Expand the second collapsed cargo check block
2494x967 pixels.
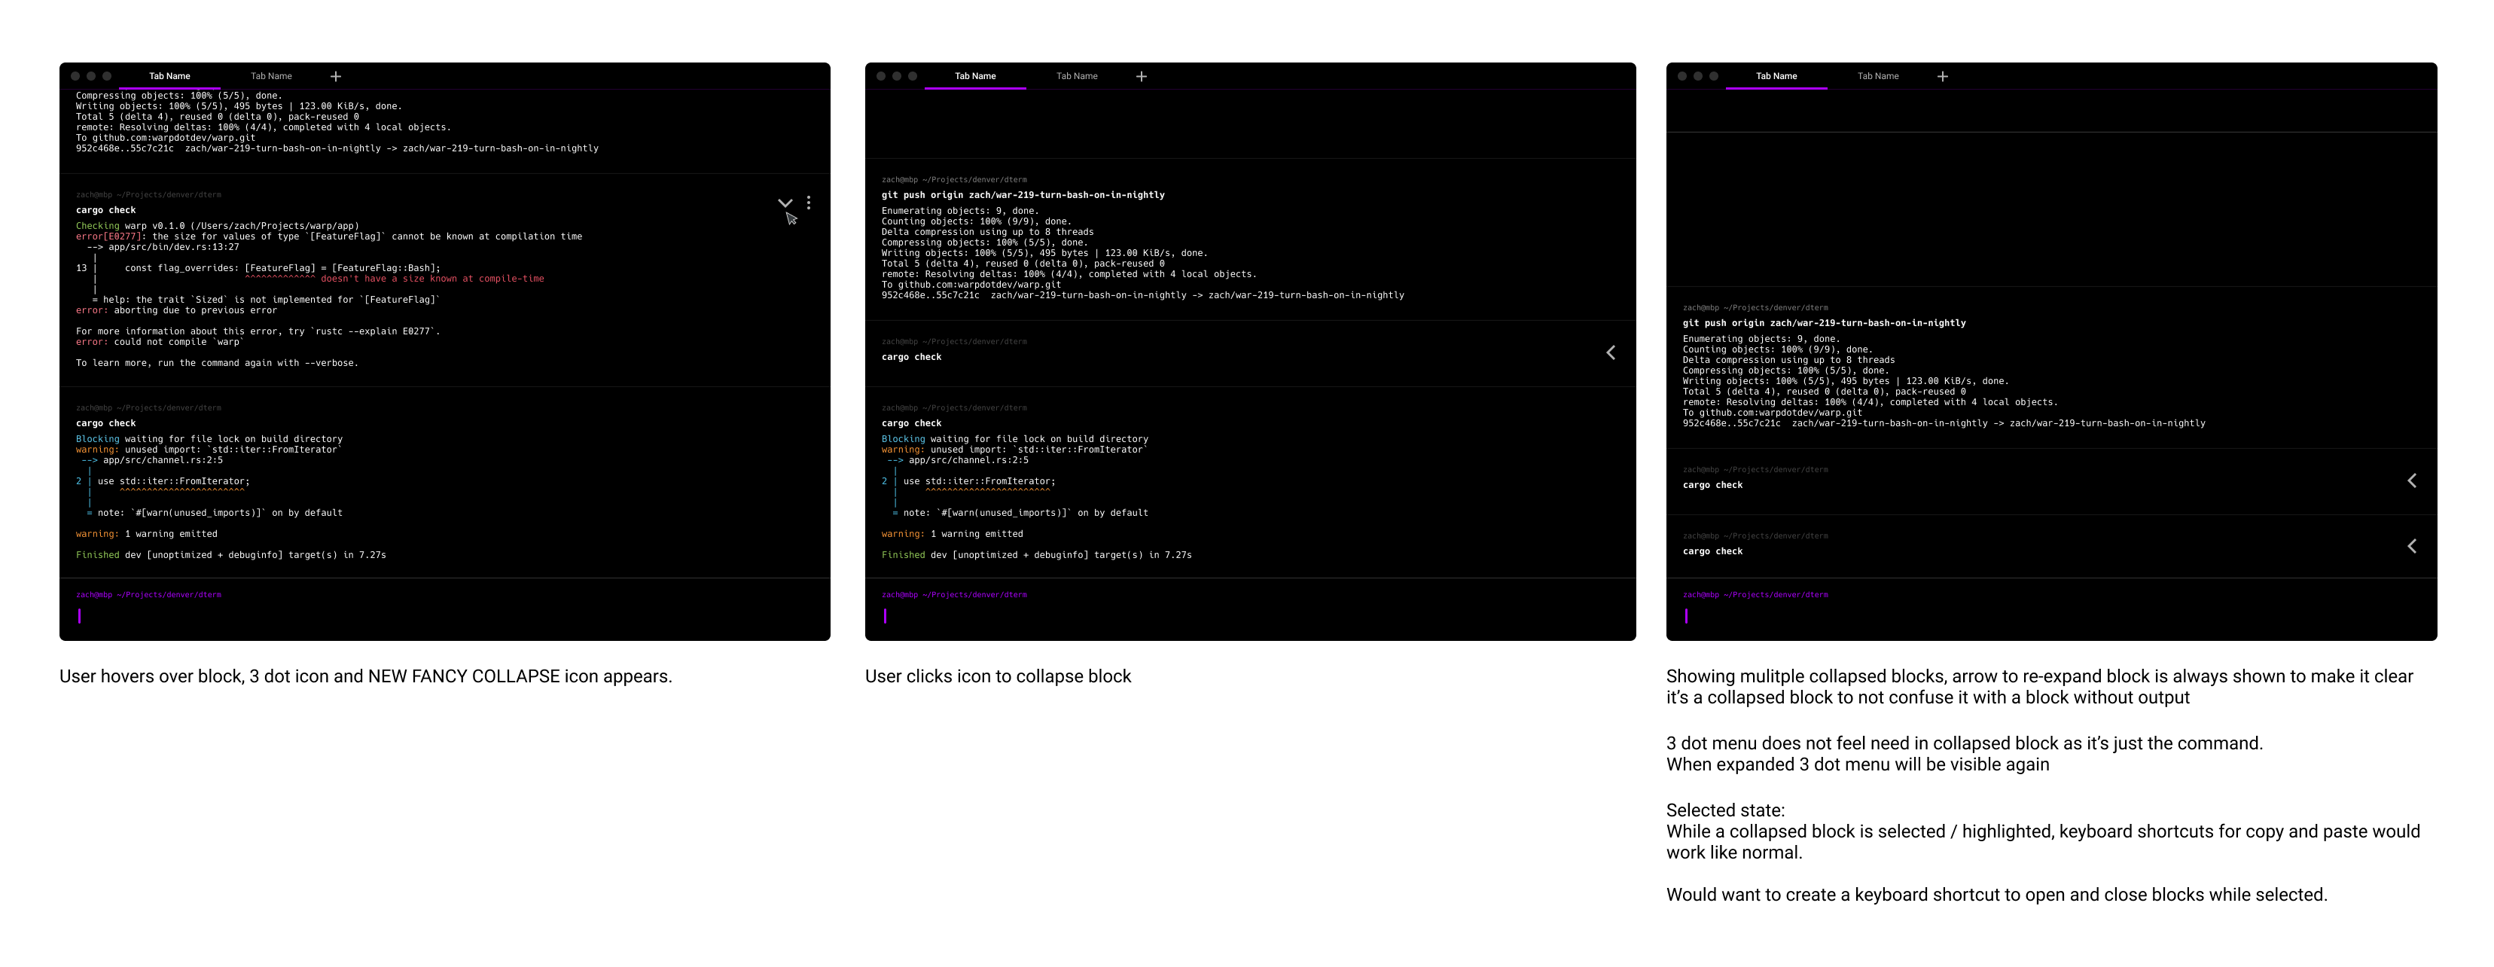2410,546
